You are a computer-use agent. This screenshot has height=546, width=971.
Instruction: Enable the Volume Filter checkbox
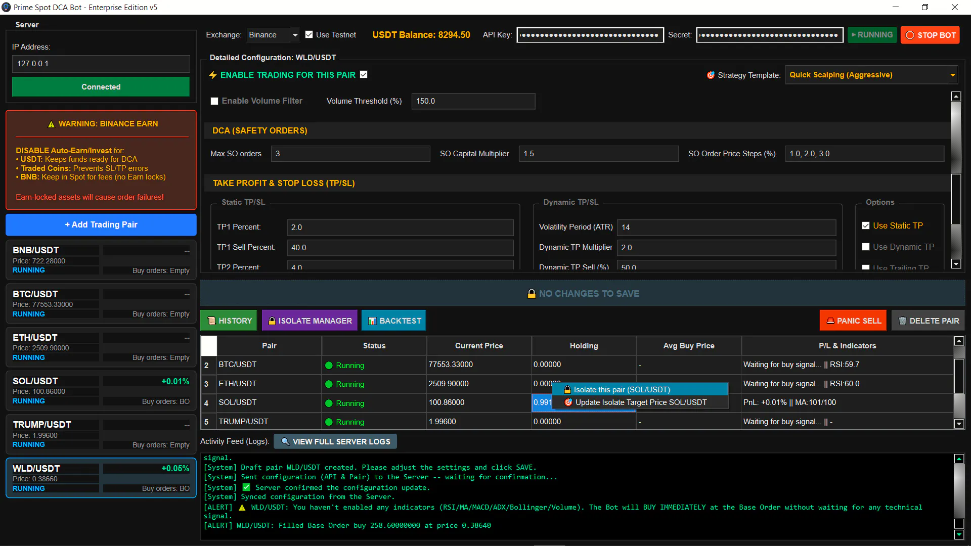click(x=214, y=101)
